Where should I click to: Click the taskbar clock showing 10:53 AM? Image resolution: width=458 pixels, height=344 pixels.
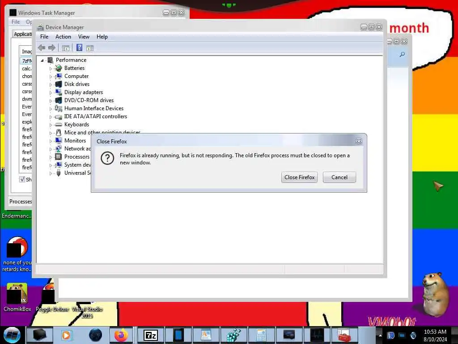(435, 332)
